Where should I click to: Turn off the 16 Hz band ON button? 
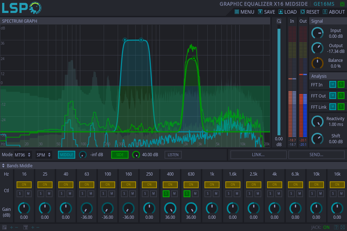click(24, 185)
